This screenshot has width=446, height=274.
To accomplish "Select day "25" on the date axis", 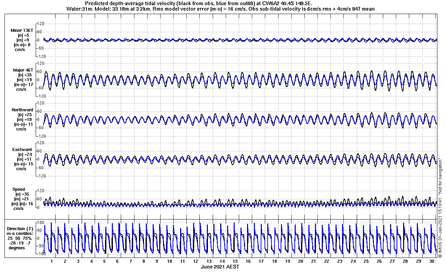I will click(x=366, y=261).
